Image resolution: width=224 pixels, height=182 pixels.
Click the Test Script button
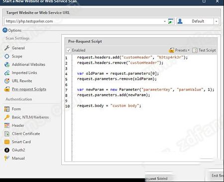204,50
